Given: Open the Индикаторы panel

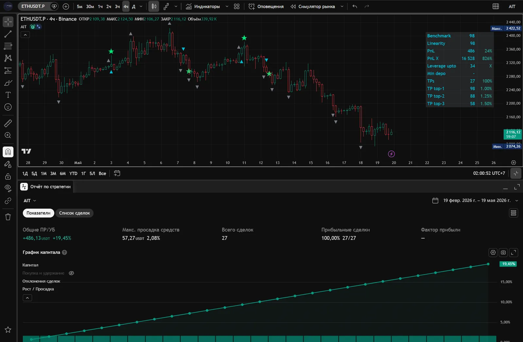Looking at the screenshot, I should pyautogui.click(x=203, y=7).
